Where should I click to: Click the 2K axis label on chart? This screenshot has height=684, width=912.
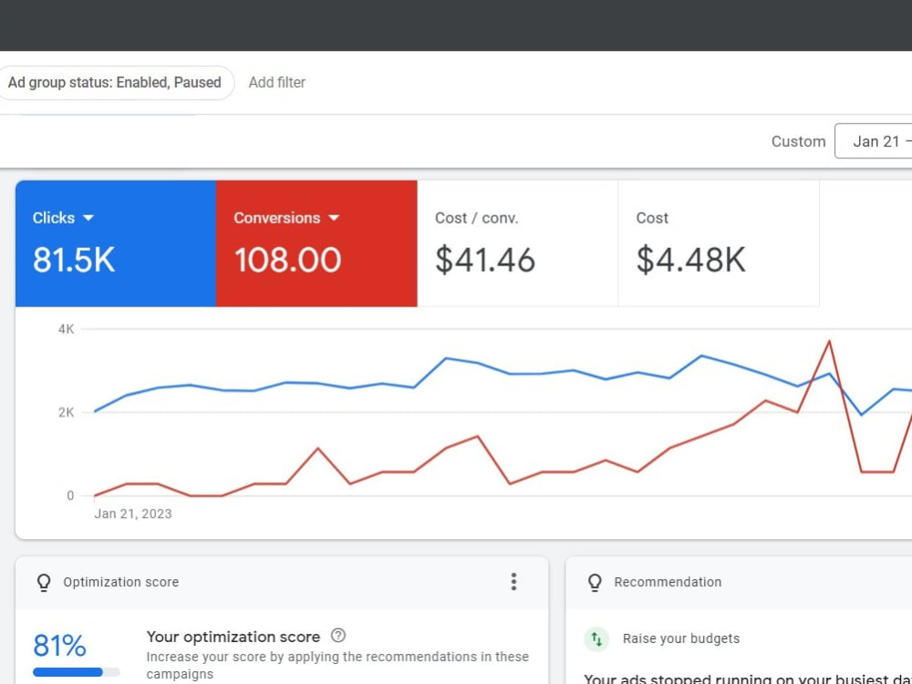pos(67,412)
